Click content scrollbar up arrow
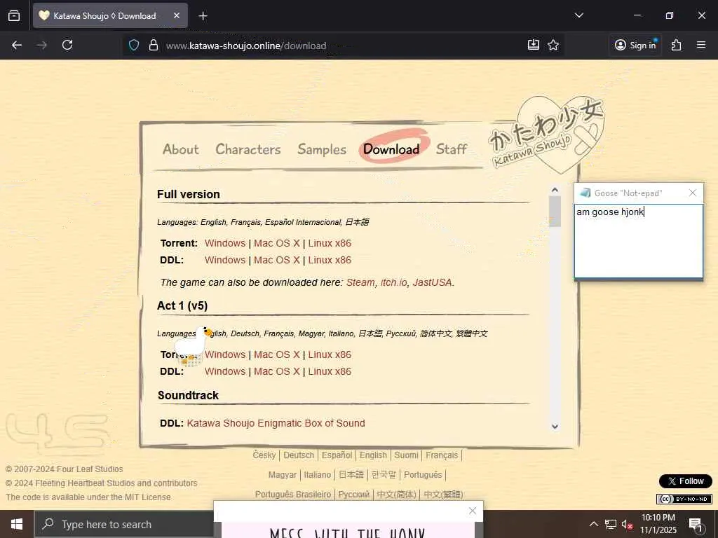Image resolution: width=718 pixels, height=538 pixels. pyautogui.click(x=555, y=190)
